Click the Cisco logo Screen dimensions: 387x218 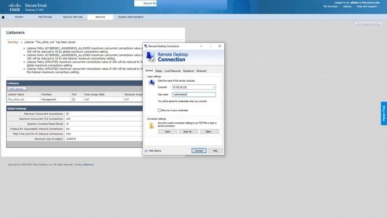[15, 7]
